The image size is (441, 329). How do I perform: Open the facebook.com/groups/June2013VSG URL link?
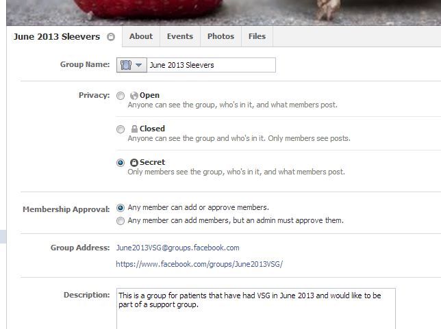[199, 264]
